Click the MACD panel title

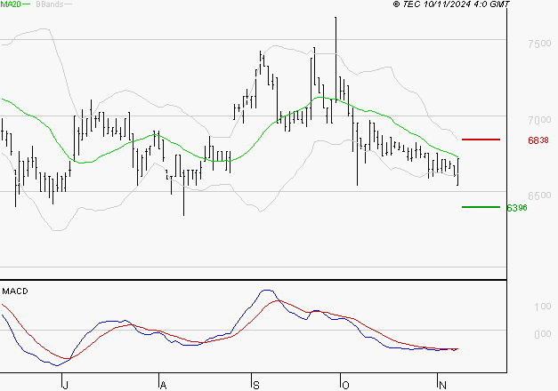pyautogui.click(x=15, y=291)
